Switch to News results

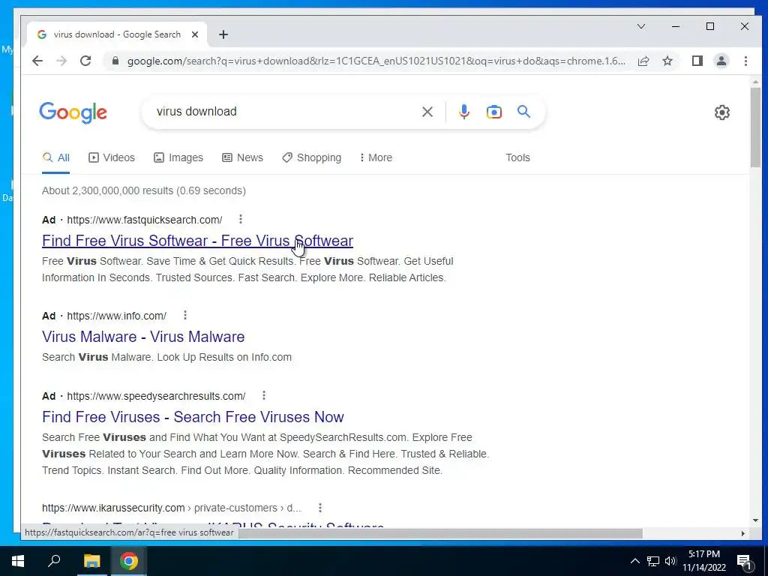click(242, 157)
